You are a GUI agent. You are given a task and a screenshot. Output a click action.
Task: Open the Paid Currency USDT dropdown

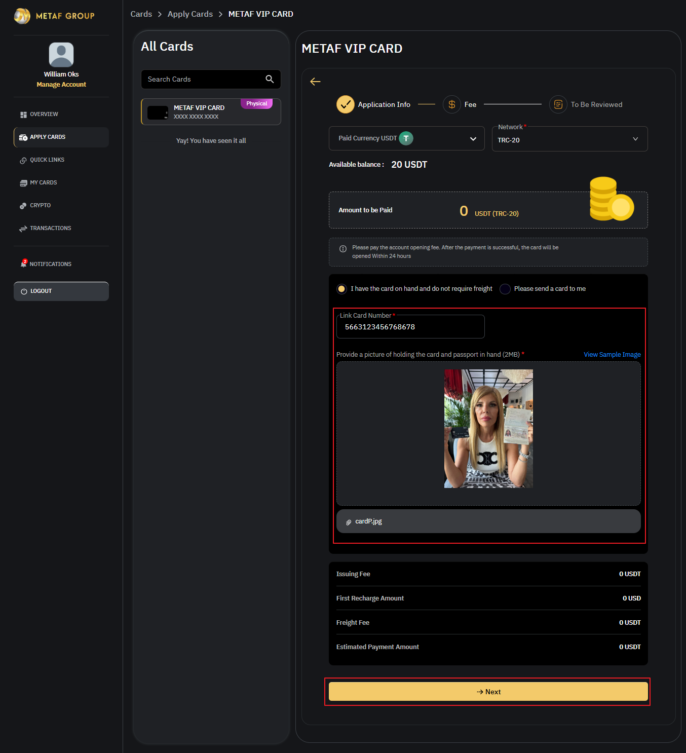[x=406, y=138]
